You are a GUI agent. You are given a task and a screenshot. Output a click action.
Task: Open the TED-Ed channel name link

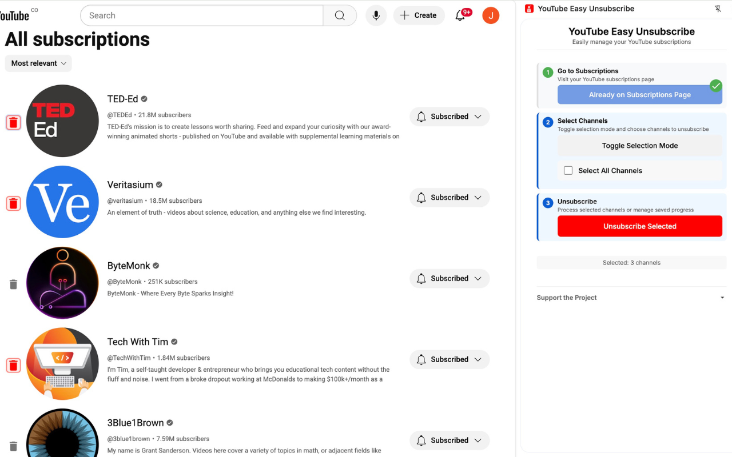point(122,99)
